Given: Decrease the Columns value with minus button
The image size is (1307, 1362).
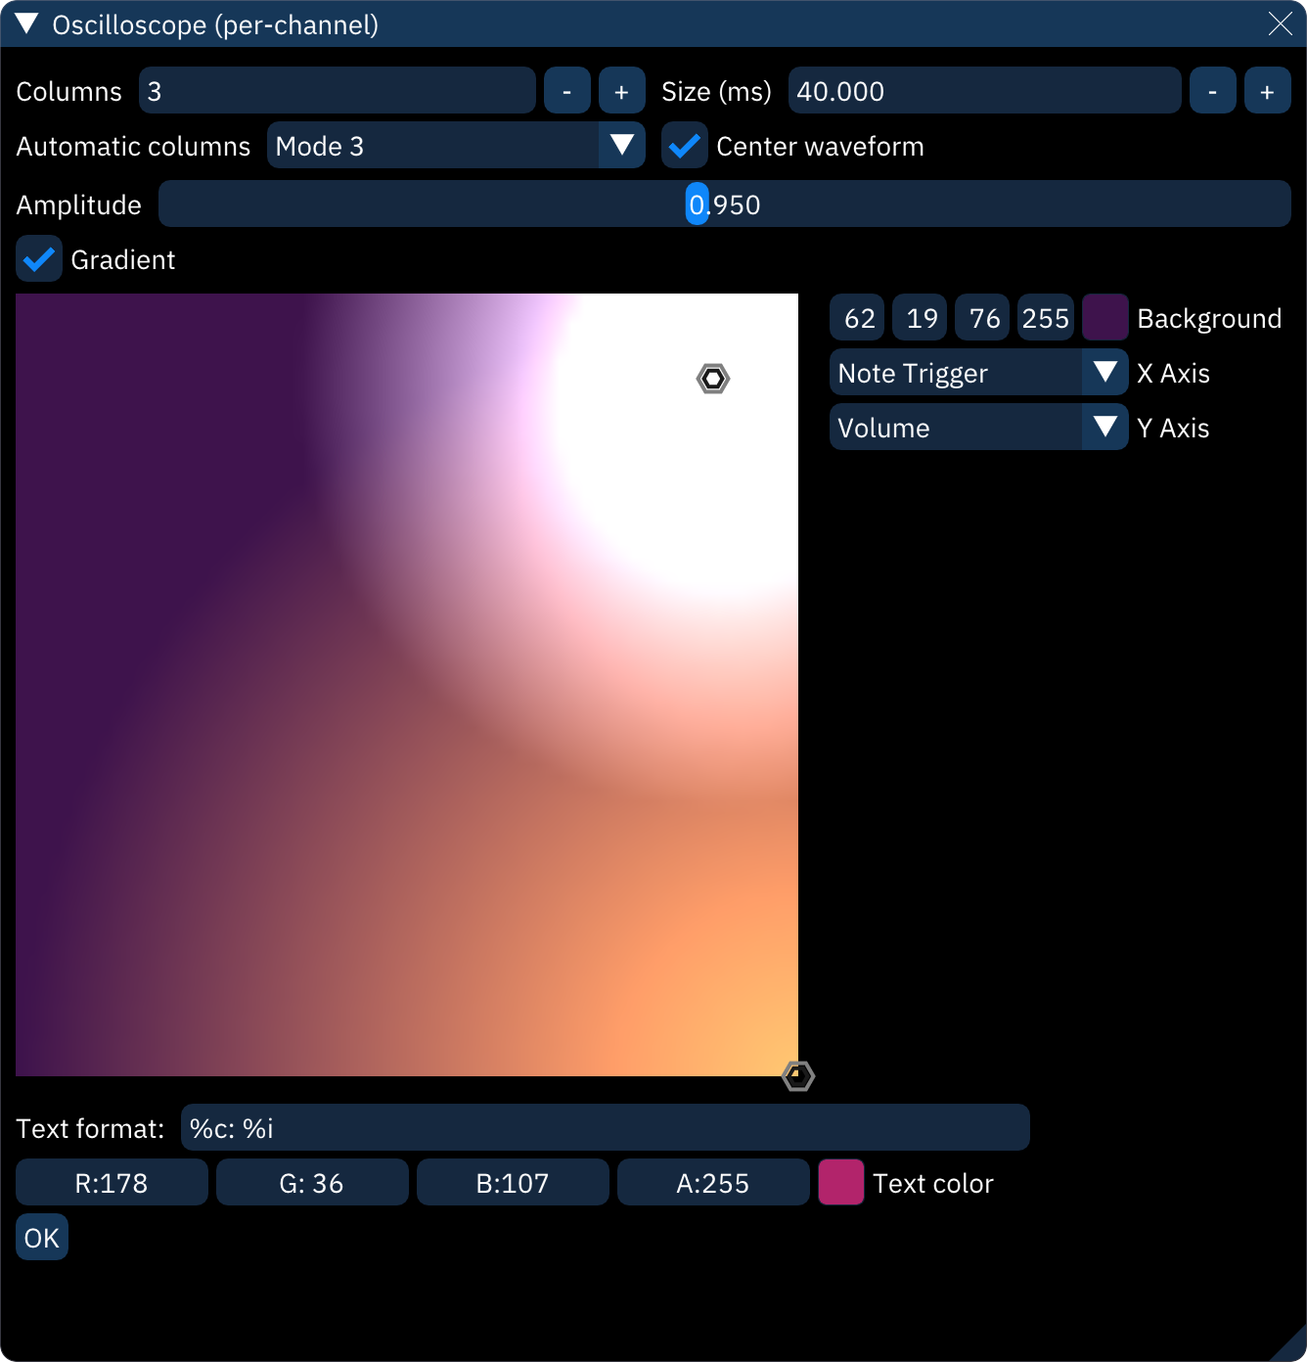Looking at the screenshot, I should [566, 91].
